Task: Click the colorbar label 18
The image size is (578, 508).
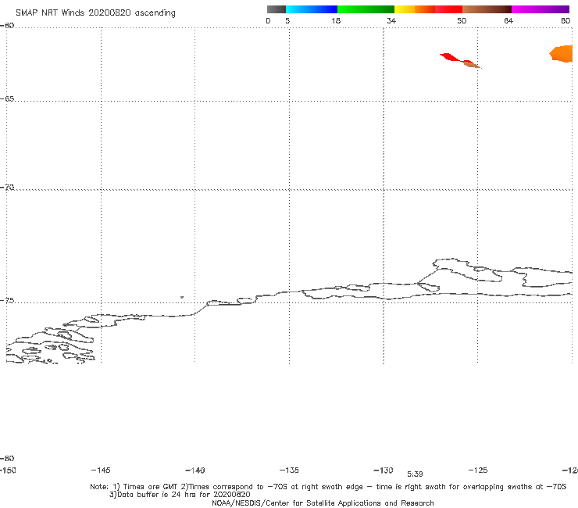Action: 336,20
